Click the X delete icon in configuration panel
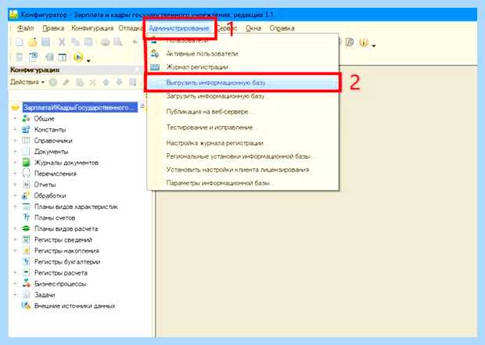485x345 pixels. [x=92, y=82]
